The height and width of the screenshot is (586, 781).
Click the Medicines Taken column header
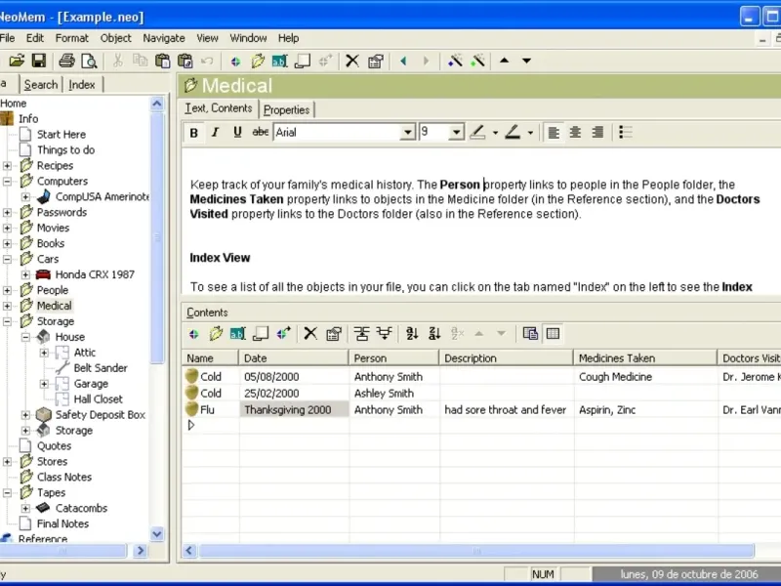[644, 358]
